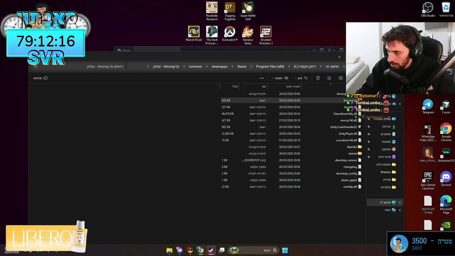Viewport: 455px width, 256px height.
Task: Sort by date modified (תאריך שינוי) column
Action: (292, 86)
